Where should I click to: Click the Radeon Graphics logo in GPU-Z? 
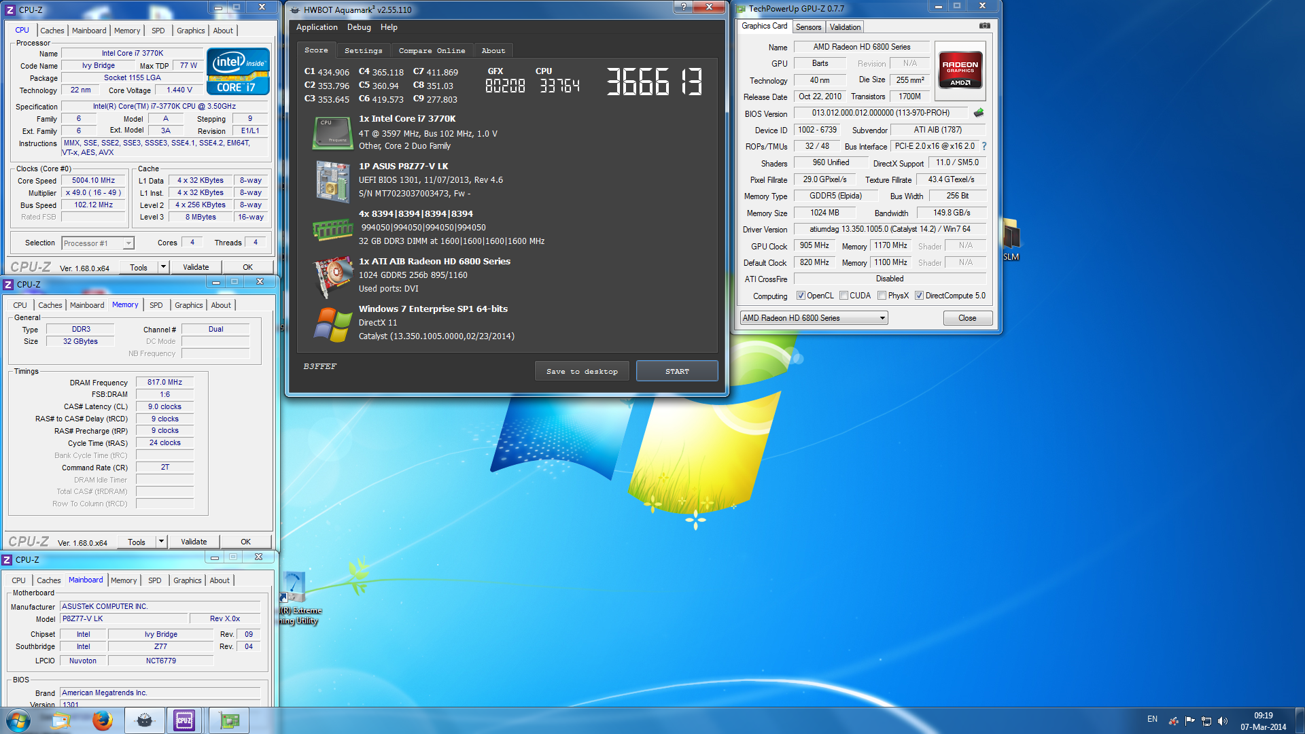960,70
